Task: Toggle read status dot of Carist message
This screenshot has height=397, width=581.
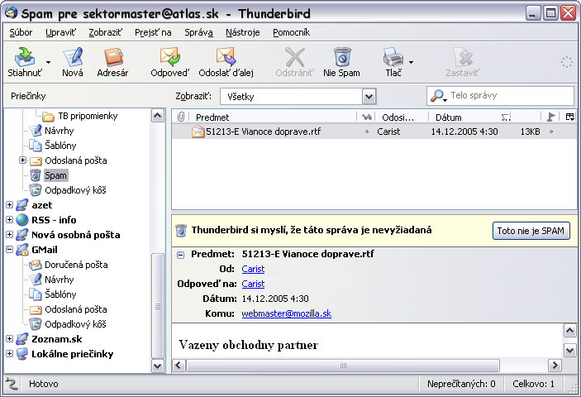Action: pos(367,132)
